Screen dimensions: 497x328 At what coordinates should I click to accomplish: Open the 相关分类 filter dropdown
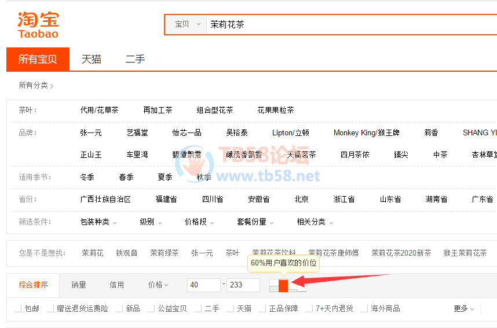(x=315, y=222)
